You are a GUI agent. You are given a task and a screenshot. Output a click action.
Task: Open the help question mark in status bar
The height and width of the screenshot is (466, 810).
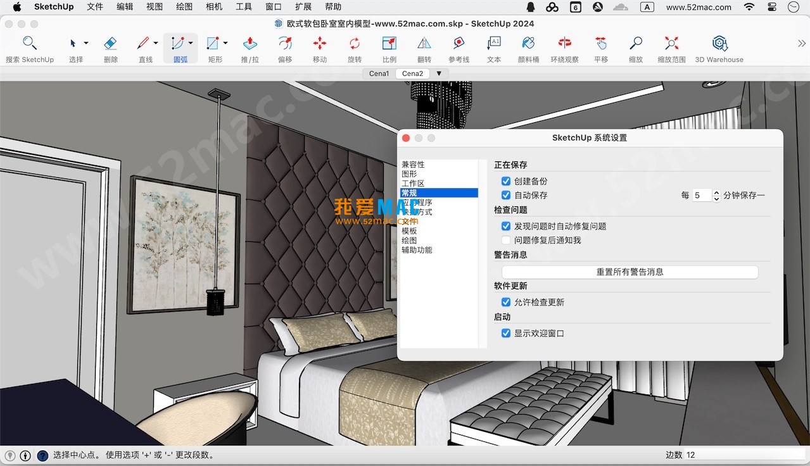tap(42, 455)
